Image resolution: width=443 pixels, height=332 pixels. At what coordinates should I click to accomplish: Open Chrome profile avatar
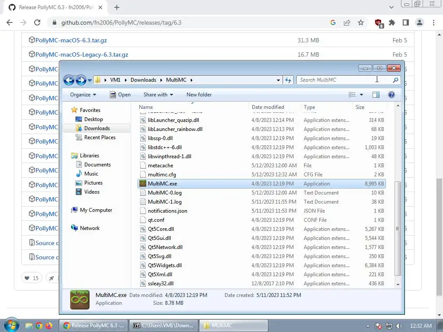pos(420,22)
